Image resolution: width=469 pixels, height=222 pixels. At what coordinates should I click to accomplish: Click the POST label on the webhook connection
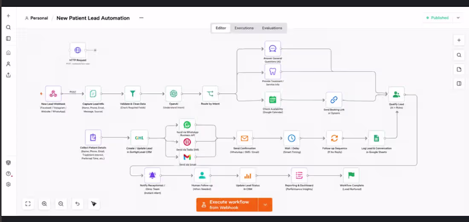72,92
